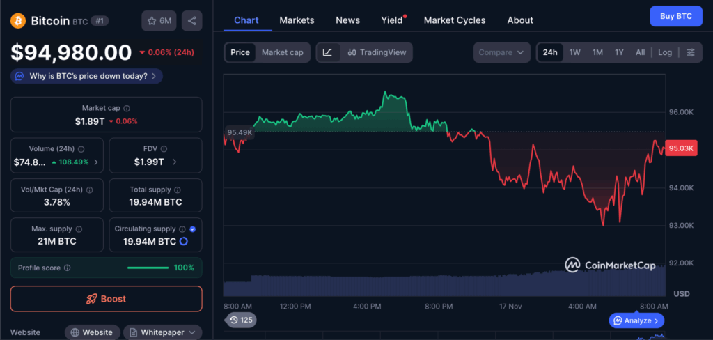Expand the Volume (24h) details arrow
Image resolution: width=713 pixels, height=340 pixels.
tap(96, 162)
